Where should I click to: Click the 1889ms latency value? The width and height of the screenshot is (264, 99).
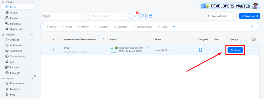pos(114,52)
